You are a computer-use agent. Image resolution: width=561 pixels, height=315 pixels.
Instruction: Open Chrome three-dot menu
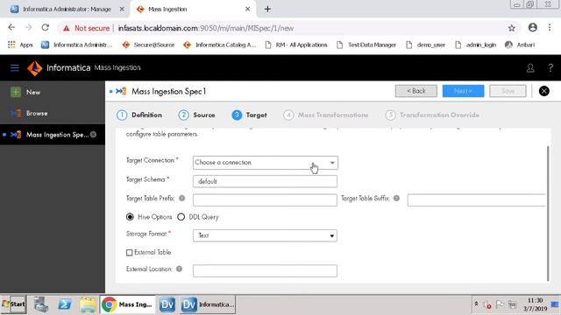550,27
